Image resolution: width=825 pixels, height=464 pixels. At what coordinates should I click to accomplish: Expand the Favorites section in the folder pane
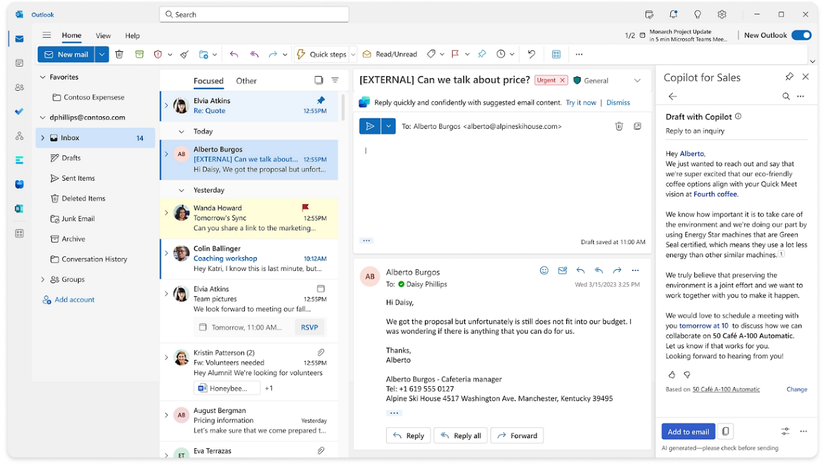42,77
